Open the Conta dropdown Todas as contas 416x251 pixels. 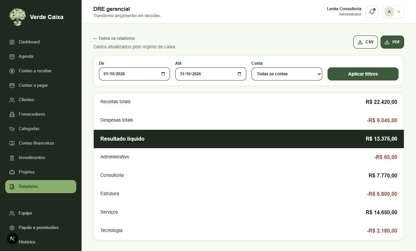[x=287, y=74]
